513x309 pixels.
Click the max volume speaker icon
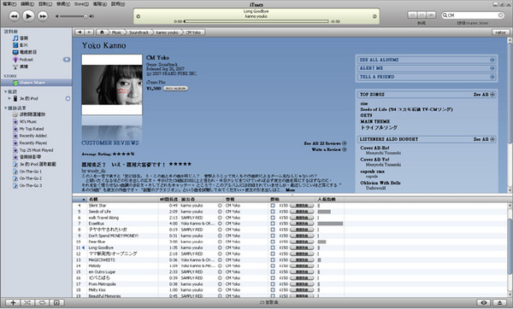pyautogui.click(x=92, y=16)
